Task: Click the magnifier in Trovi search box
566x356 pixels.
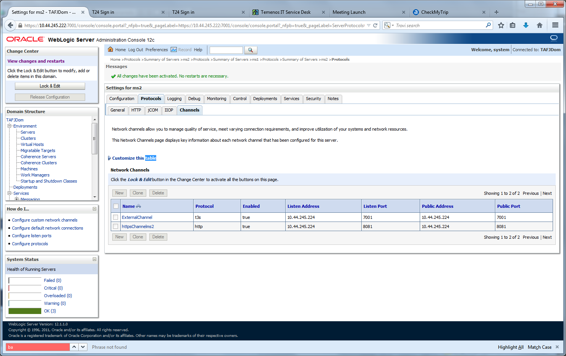Action: coord(488,25)
